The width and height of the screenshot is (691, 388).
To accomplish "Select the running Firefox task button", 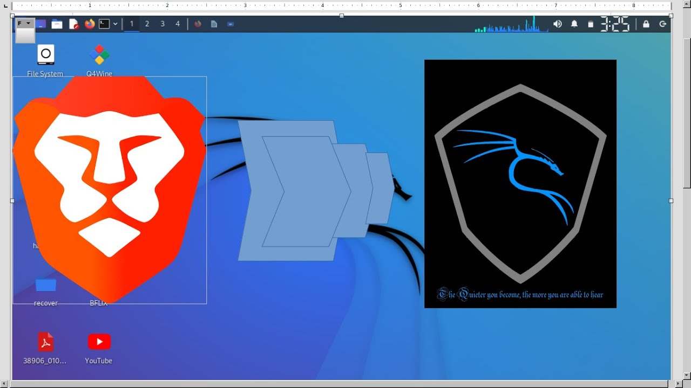I will [x=198, y=24].
